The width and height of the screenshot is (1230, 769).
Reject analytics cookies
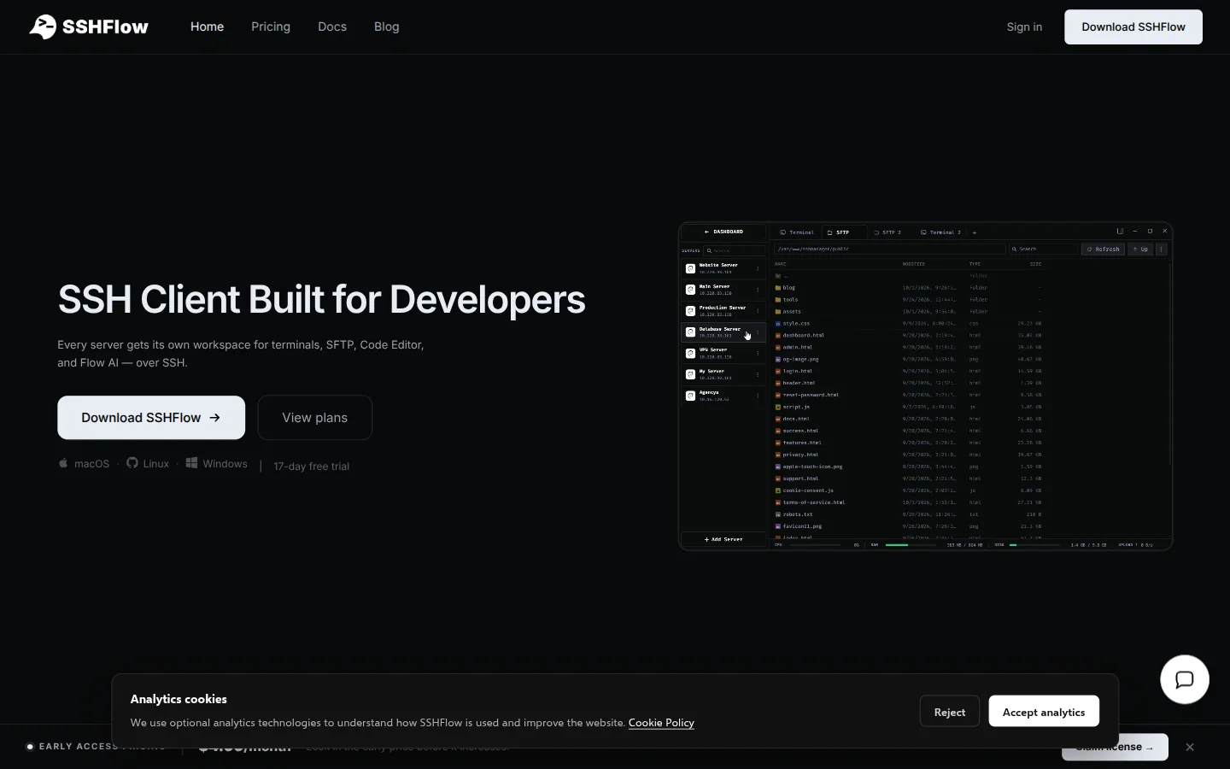[950, 712]
